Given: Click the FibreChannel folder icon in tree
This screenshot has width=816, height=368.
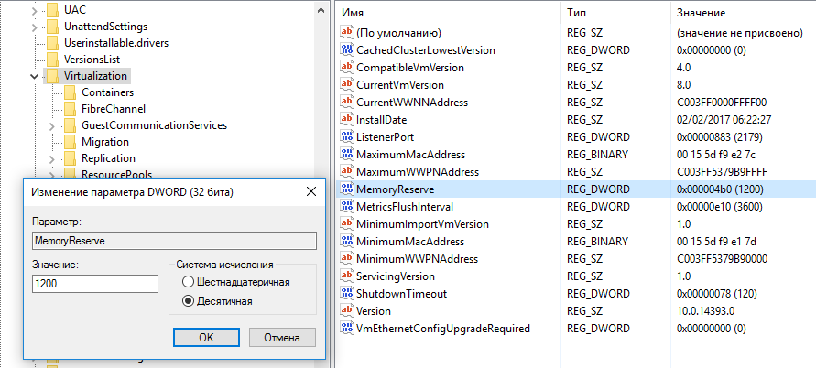Looking at the screenshot, I should (70, 109).
